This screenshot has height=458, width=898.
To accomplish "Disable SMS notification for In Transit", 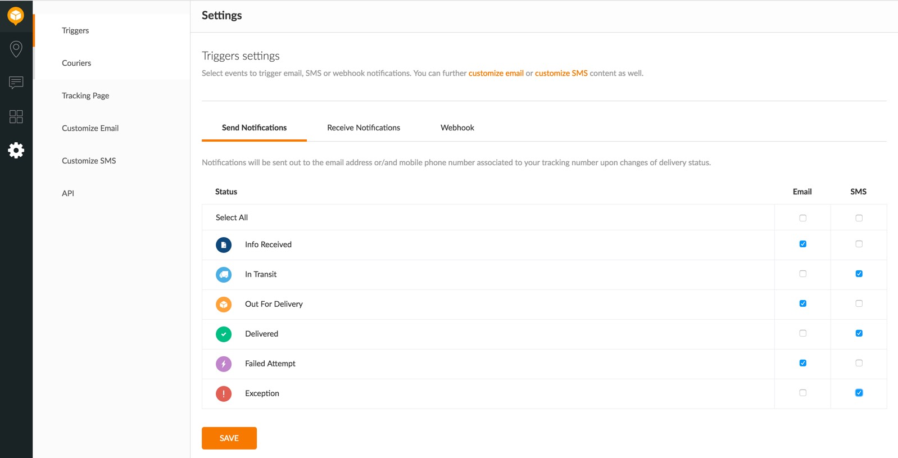I will coord(859,274).
